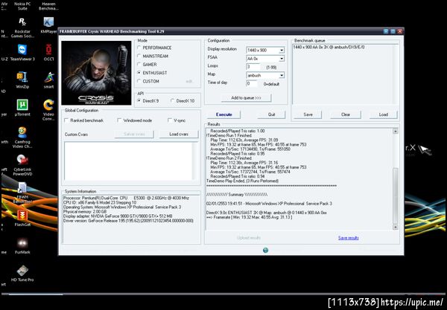Click the Processor line in System Information
447x310 pixels.
point(126,198)
